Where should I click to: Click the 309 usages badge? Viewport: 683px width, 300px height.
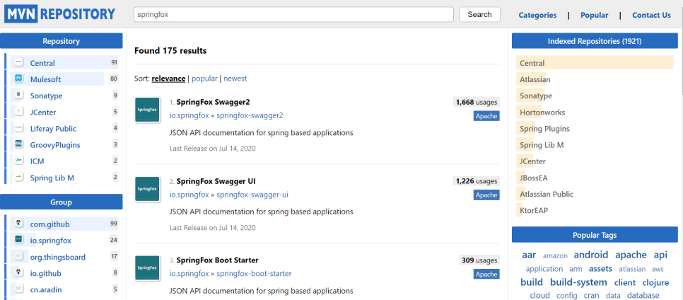pos(479,260)
